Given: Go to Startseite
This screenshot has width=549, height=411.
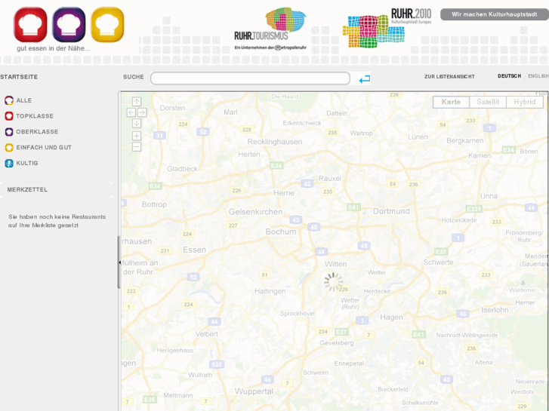Looking at the screenshot, I should pyautogui.click(x=19, y=77).
